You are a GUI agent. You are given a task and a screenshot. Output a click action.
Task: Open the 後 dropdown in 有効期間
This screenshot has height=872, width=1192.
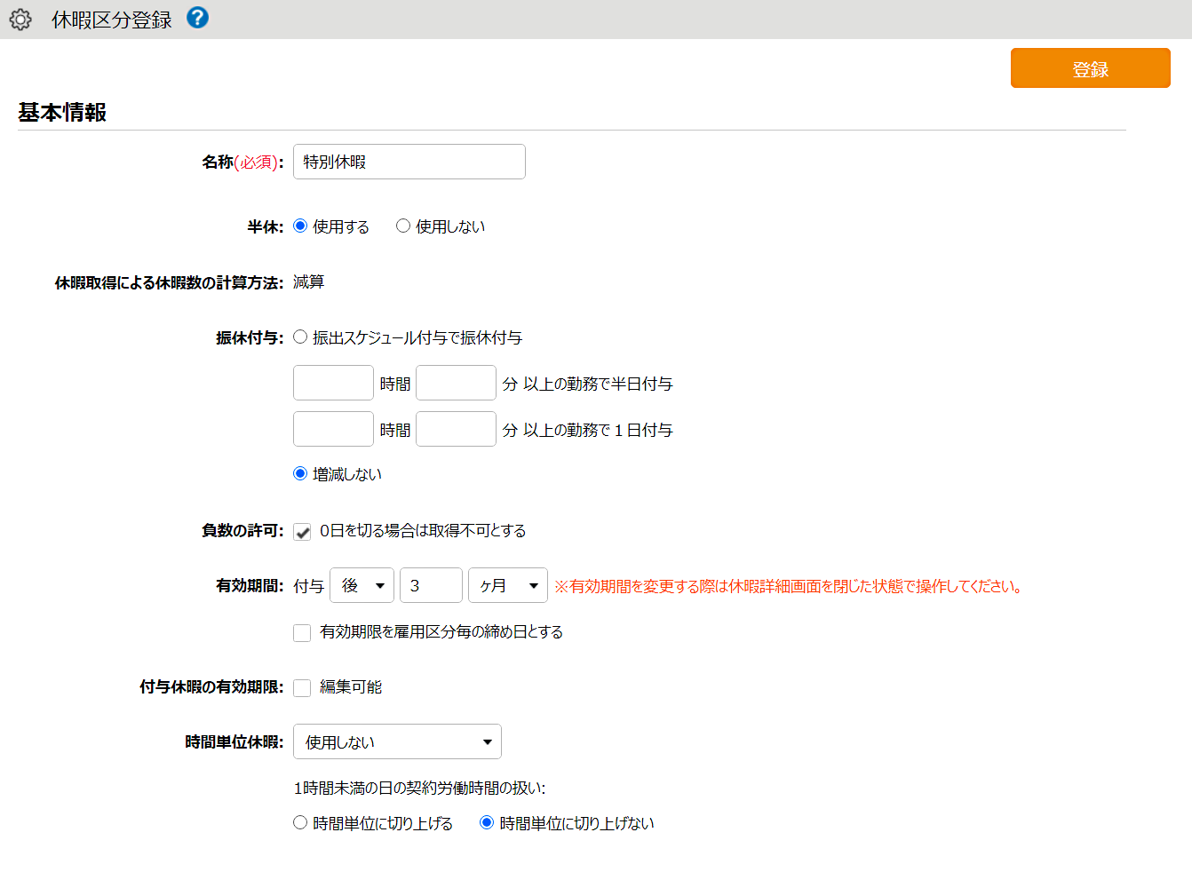click(362, 585)
